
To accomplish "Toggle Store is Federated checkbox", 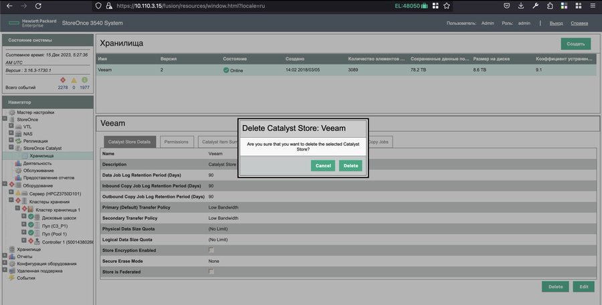I will pos(211,272).
